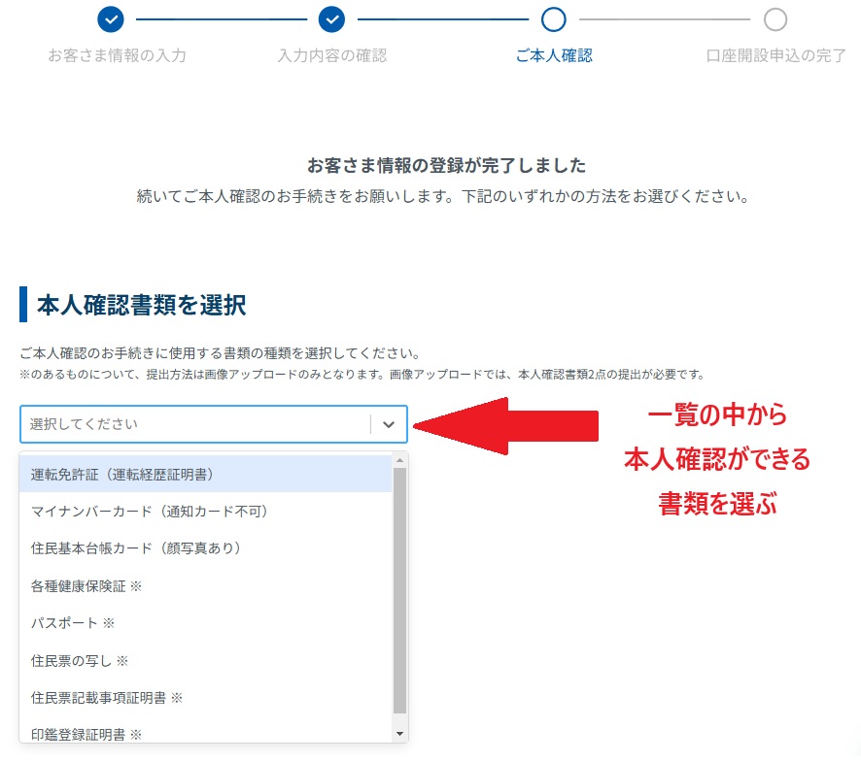
Task: Click the 選択してください dropdown field
Action: 194,425
